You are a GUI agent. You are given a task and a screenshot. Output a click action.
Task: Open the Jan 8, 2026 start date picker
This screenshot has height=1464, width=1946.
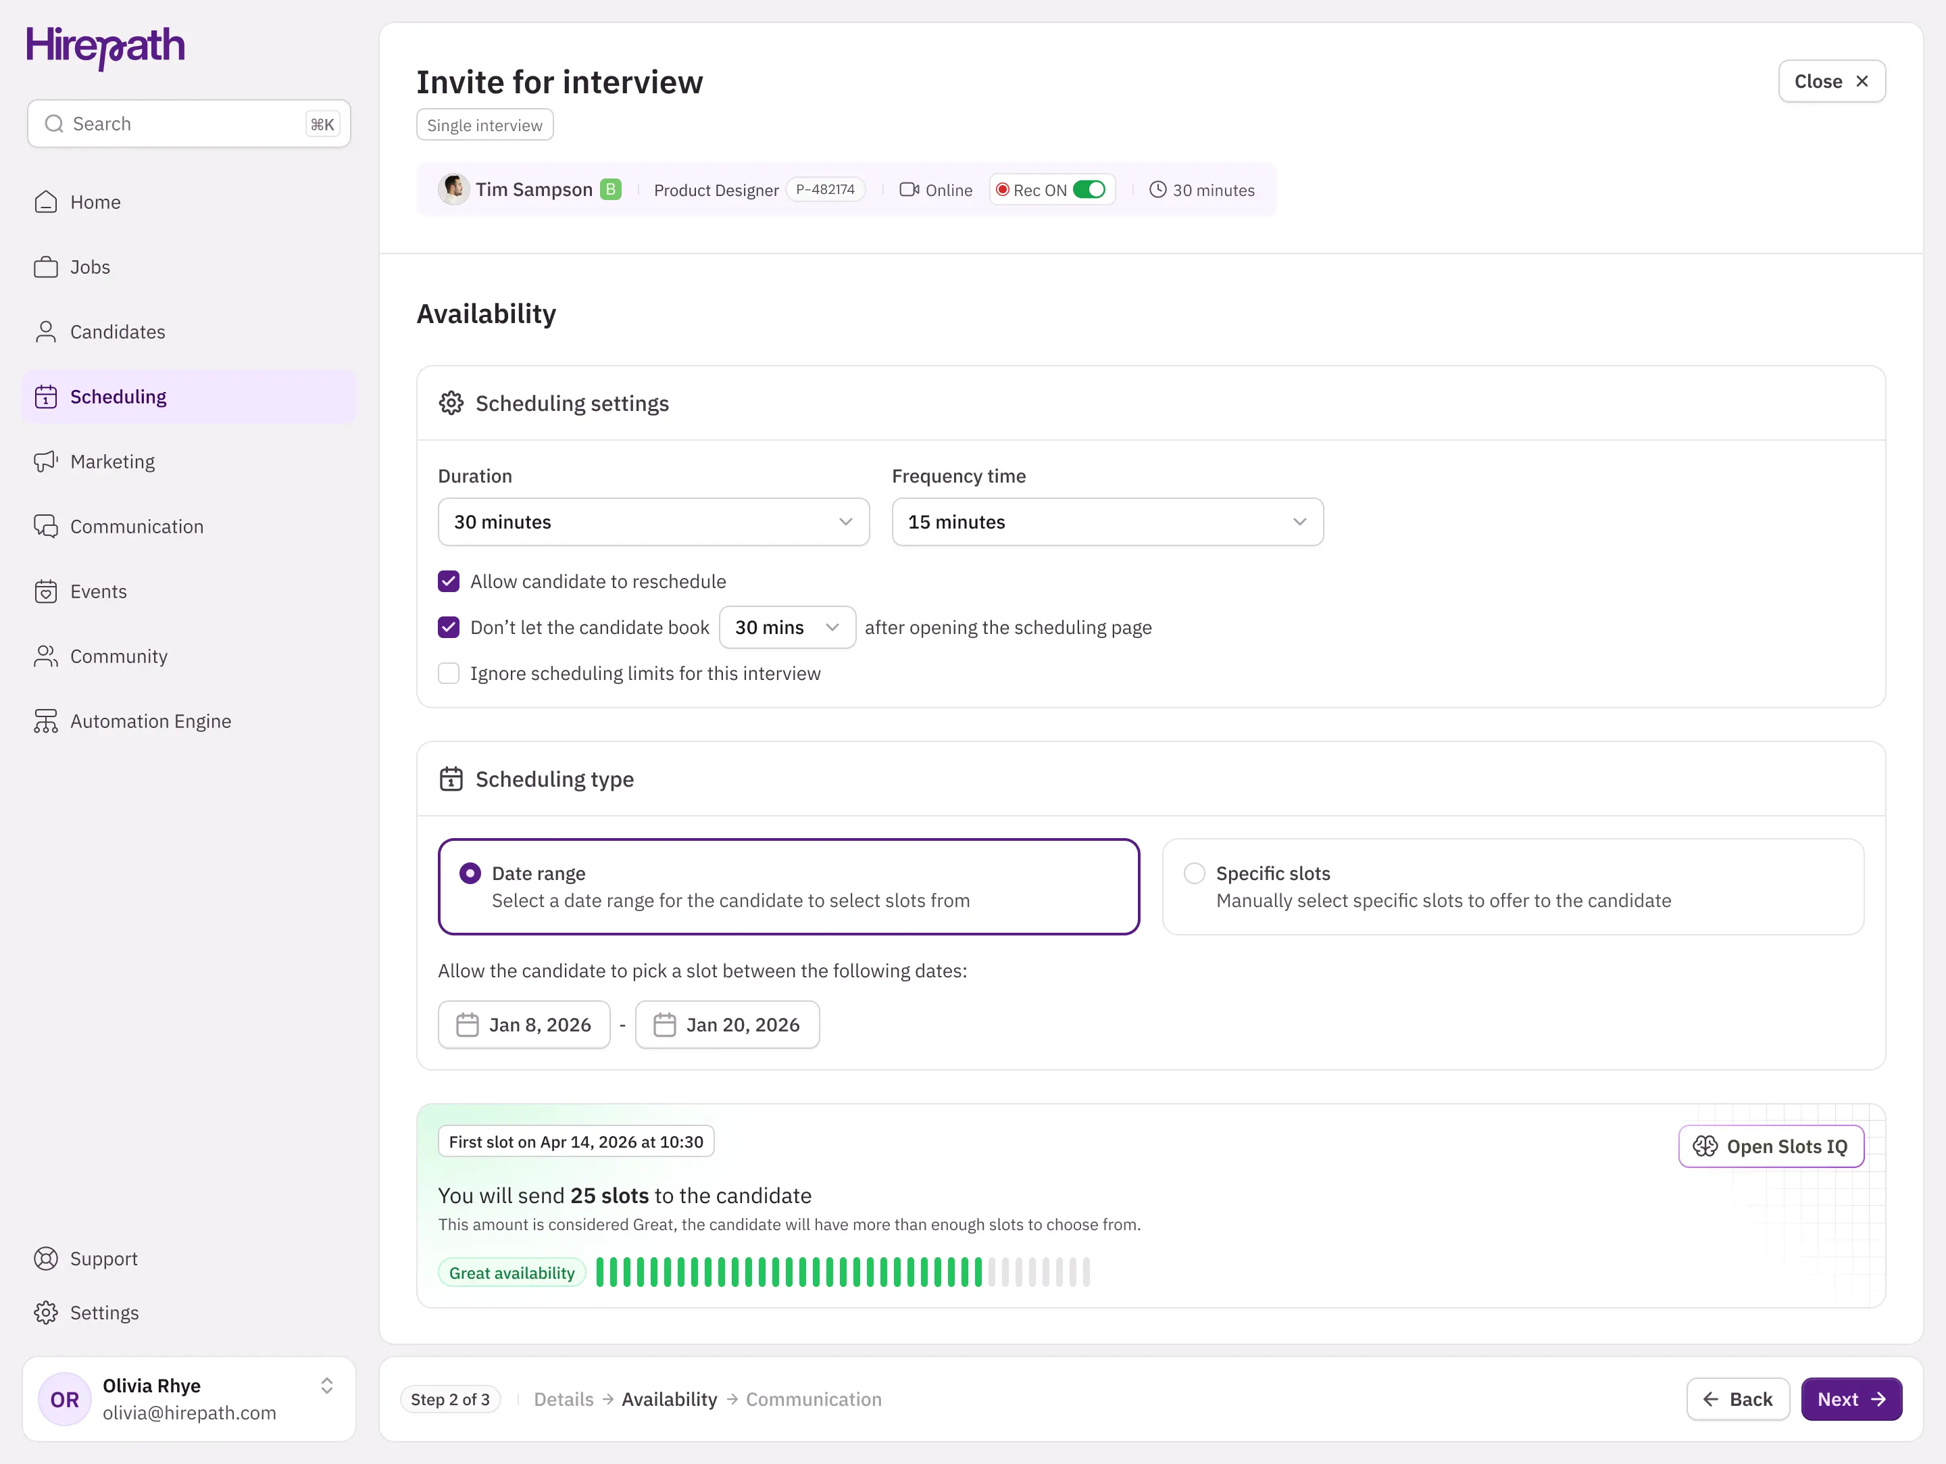[524, 1025]
